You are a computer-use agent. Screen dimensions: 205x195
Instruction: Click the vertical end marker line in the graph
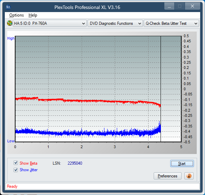click(161, 89)
